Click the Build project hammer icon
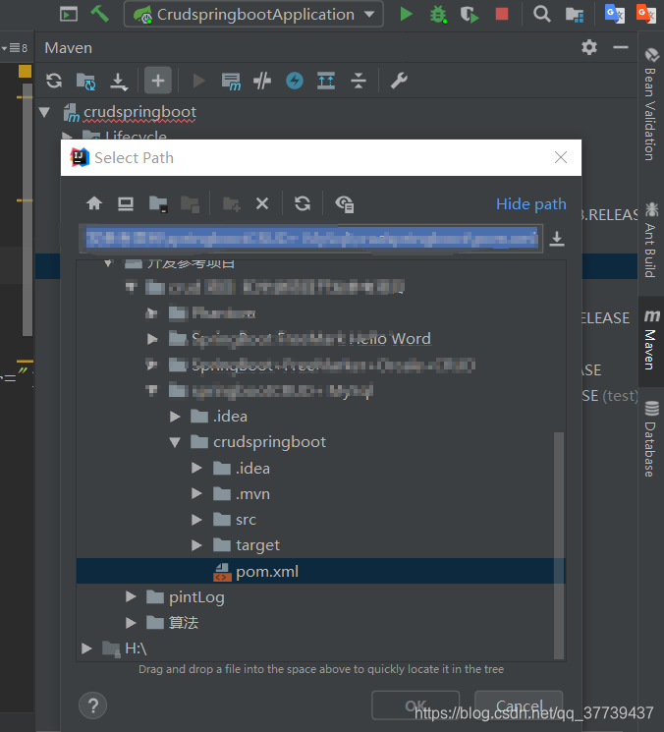This screenshot has height=732, width=664. pyautogui.click(x=99, y=14)
